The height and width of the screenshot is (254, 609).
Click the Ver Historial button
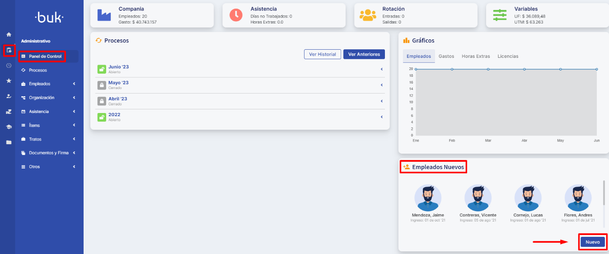[x=322, y=54]
